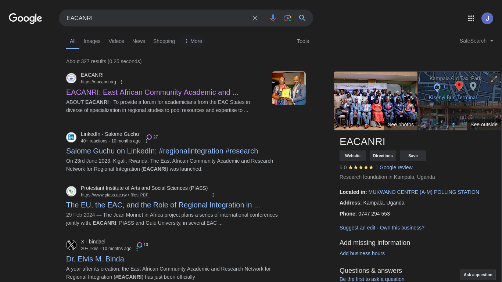
Task: Open Google Lens image search
Action: (288, 18)
